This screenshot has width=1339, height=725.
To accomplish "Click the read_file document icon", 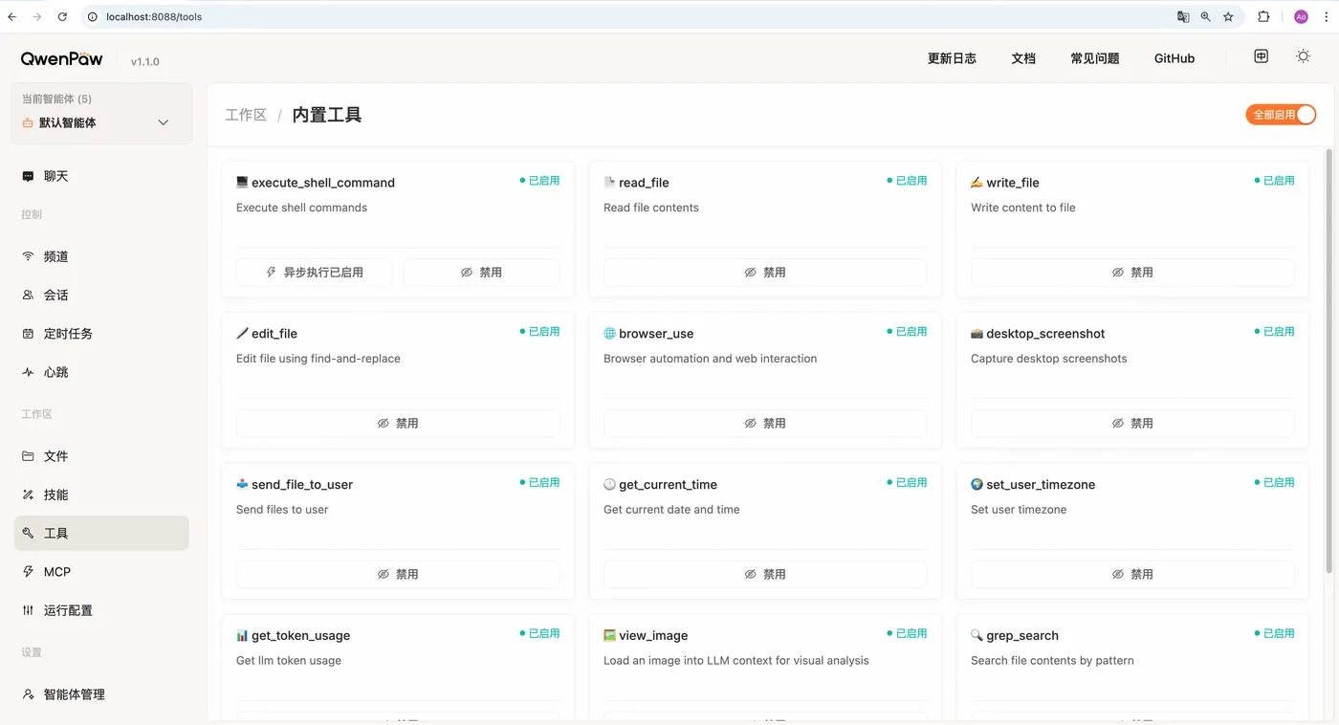I will pos(609,182).
